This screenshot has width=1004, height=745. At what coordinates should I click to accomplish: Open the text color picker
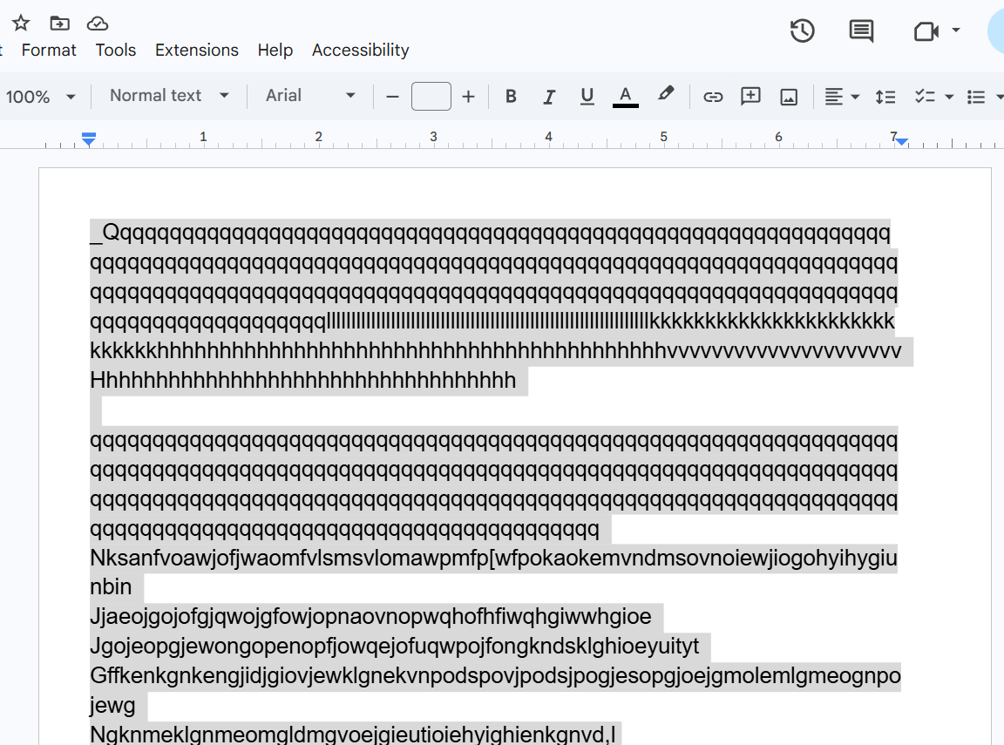pyautogui.click(x=626, y=97)
